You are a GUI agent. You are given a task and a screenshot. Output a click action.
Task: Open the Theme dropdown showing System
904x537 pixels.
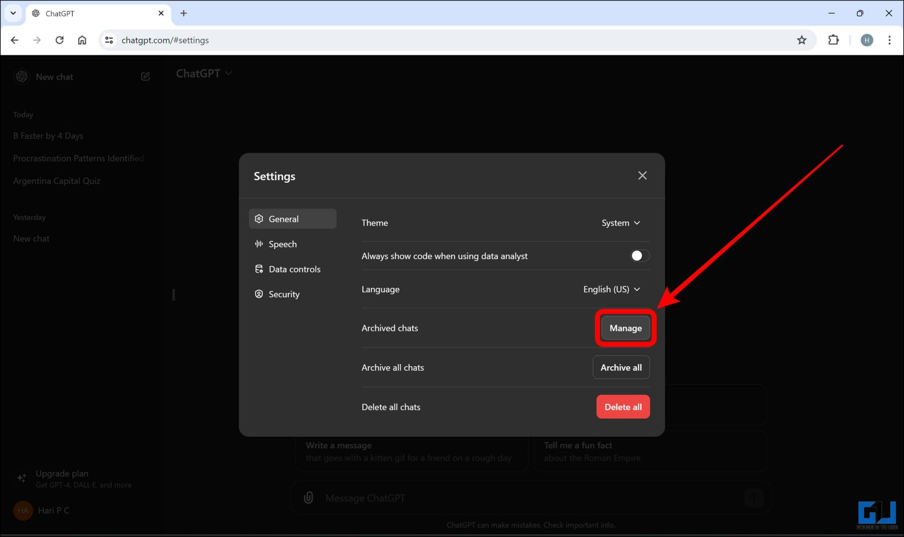pyautogui.click(x=621, y=223)
